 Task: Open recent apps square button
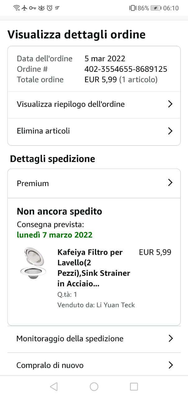click(x=134, y=386)
